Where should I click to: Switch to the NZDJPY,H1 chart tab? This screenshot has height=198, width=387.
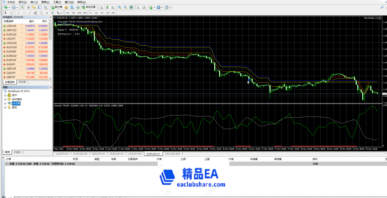[99, 154]
